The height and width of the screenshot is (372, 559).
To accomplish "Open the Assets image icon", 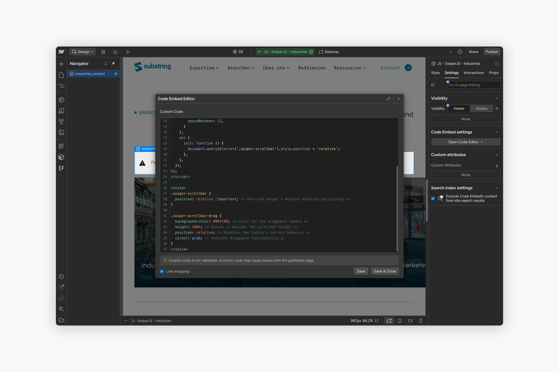I will (x=61, y=132).
